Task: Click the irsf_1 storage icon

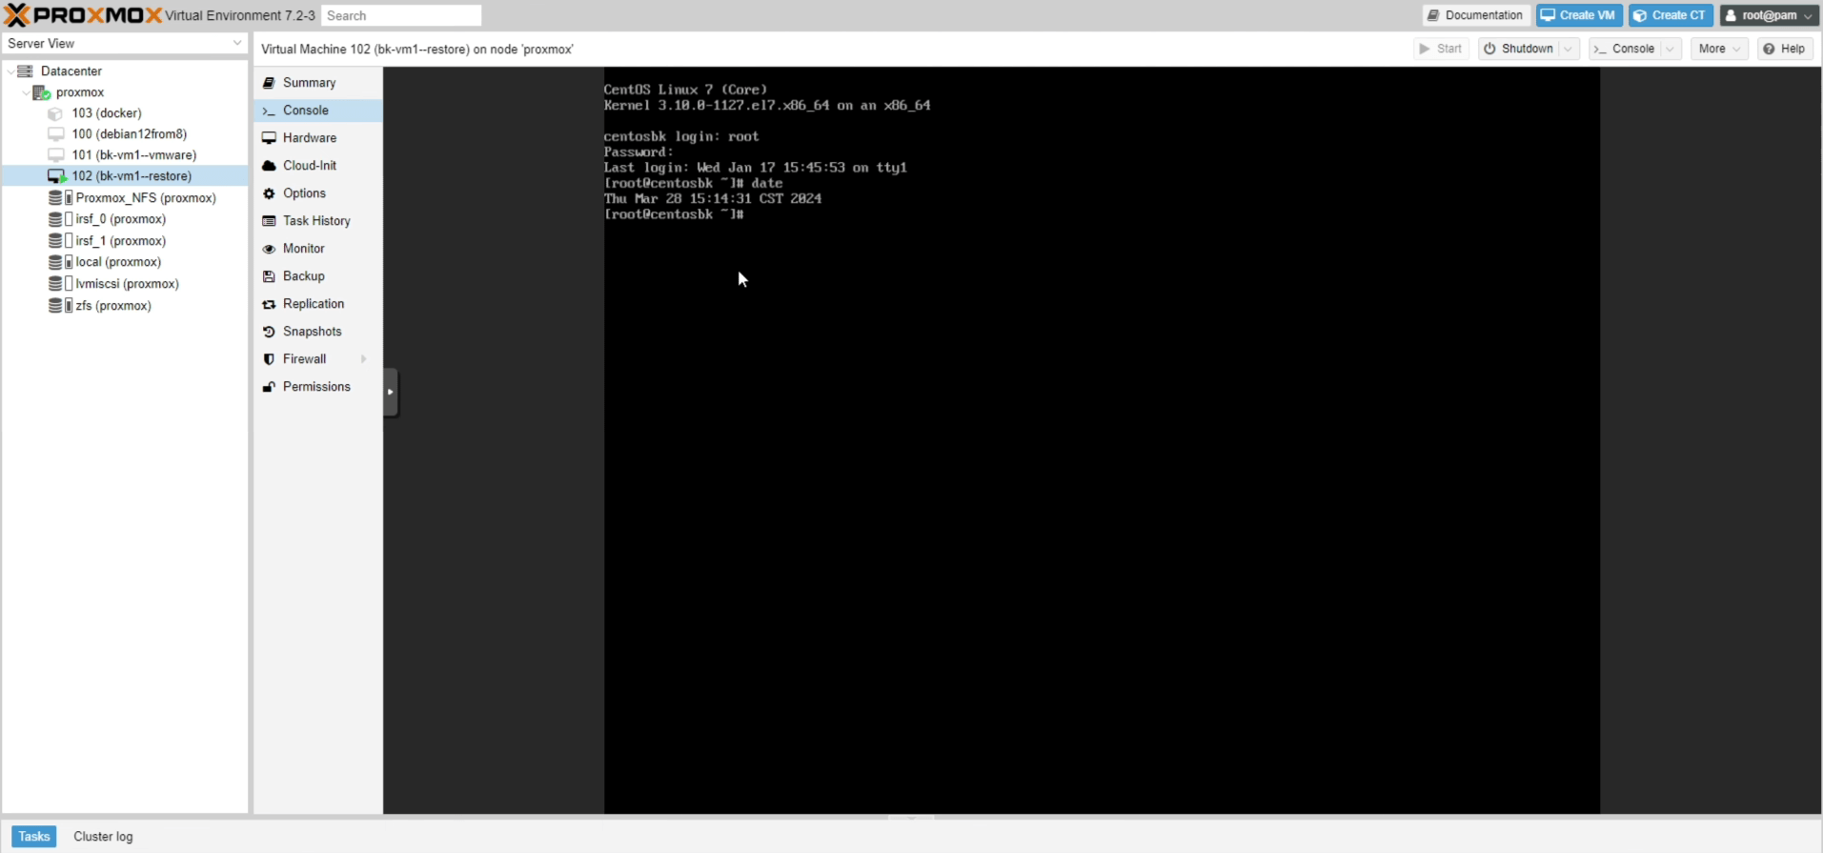Action: point(61,241)
